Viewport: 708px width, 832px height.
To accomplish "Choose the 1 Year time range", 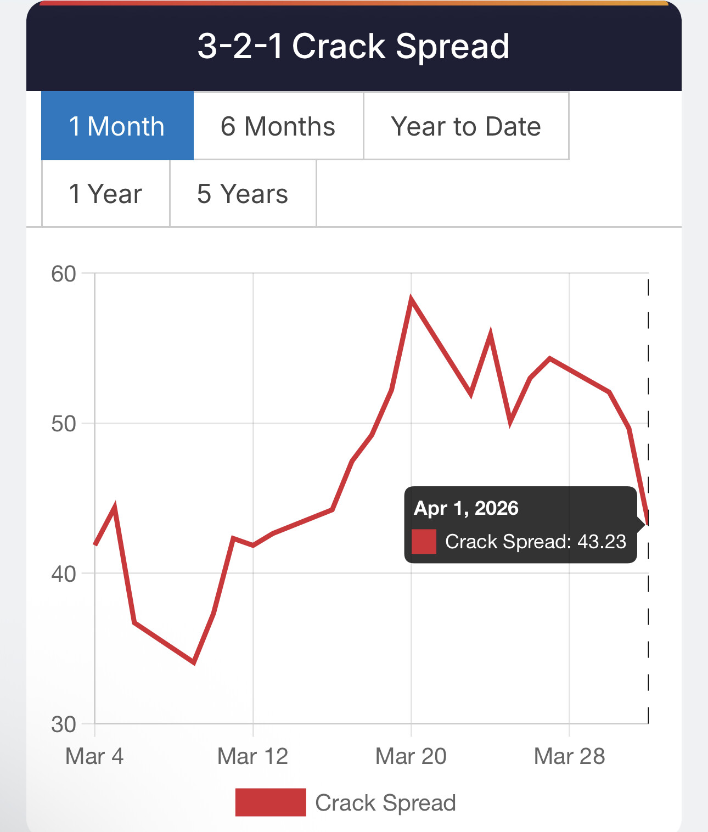I will point(105,194).
